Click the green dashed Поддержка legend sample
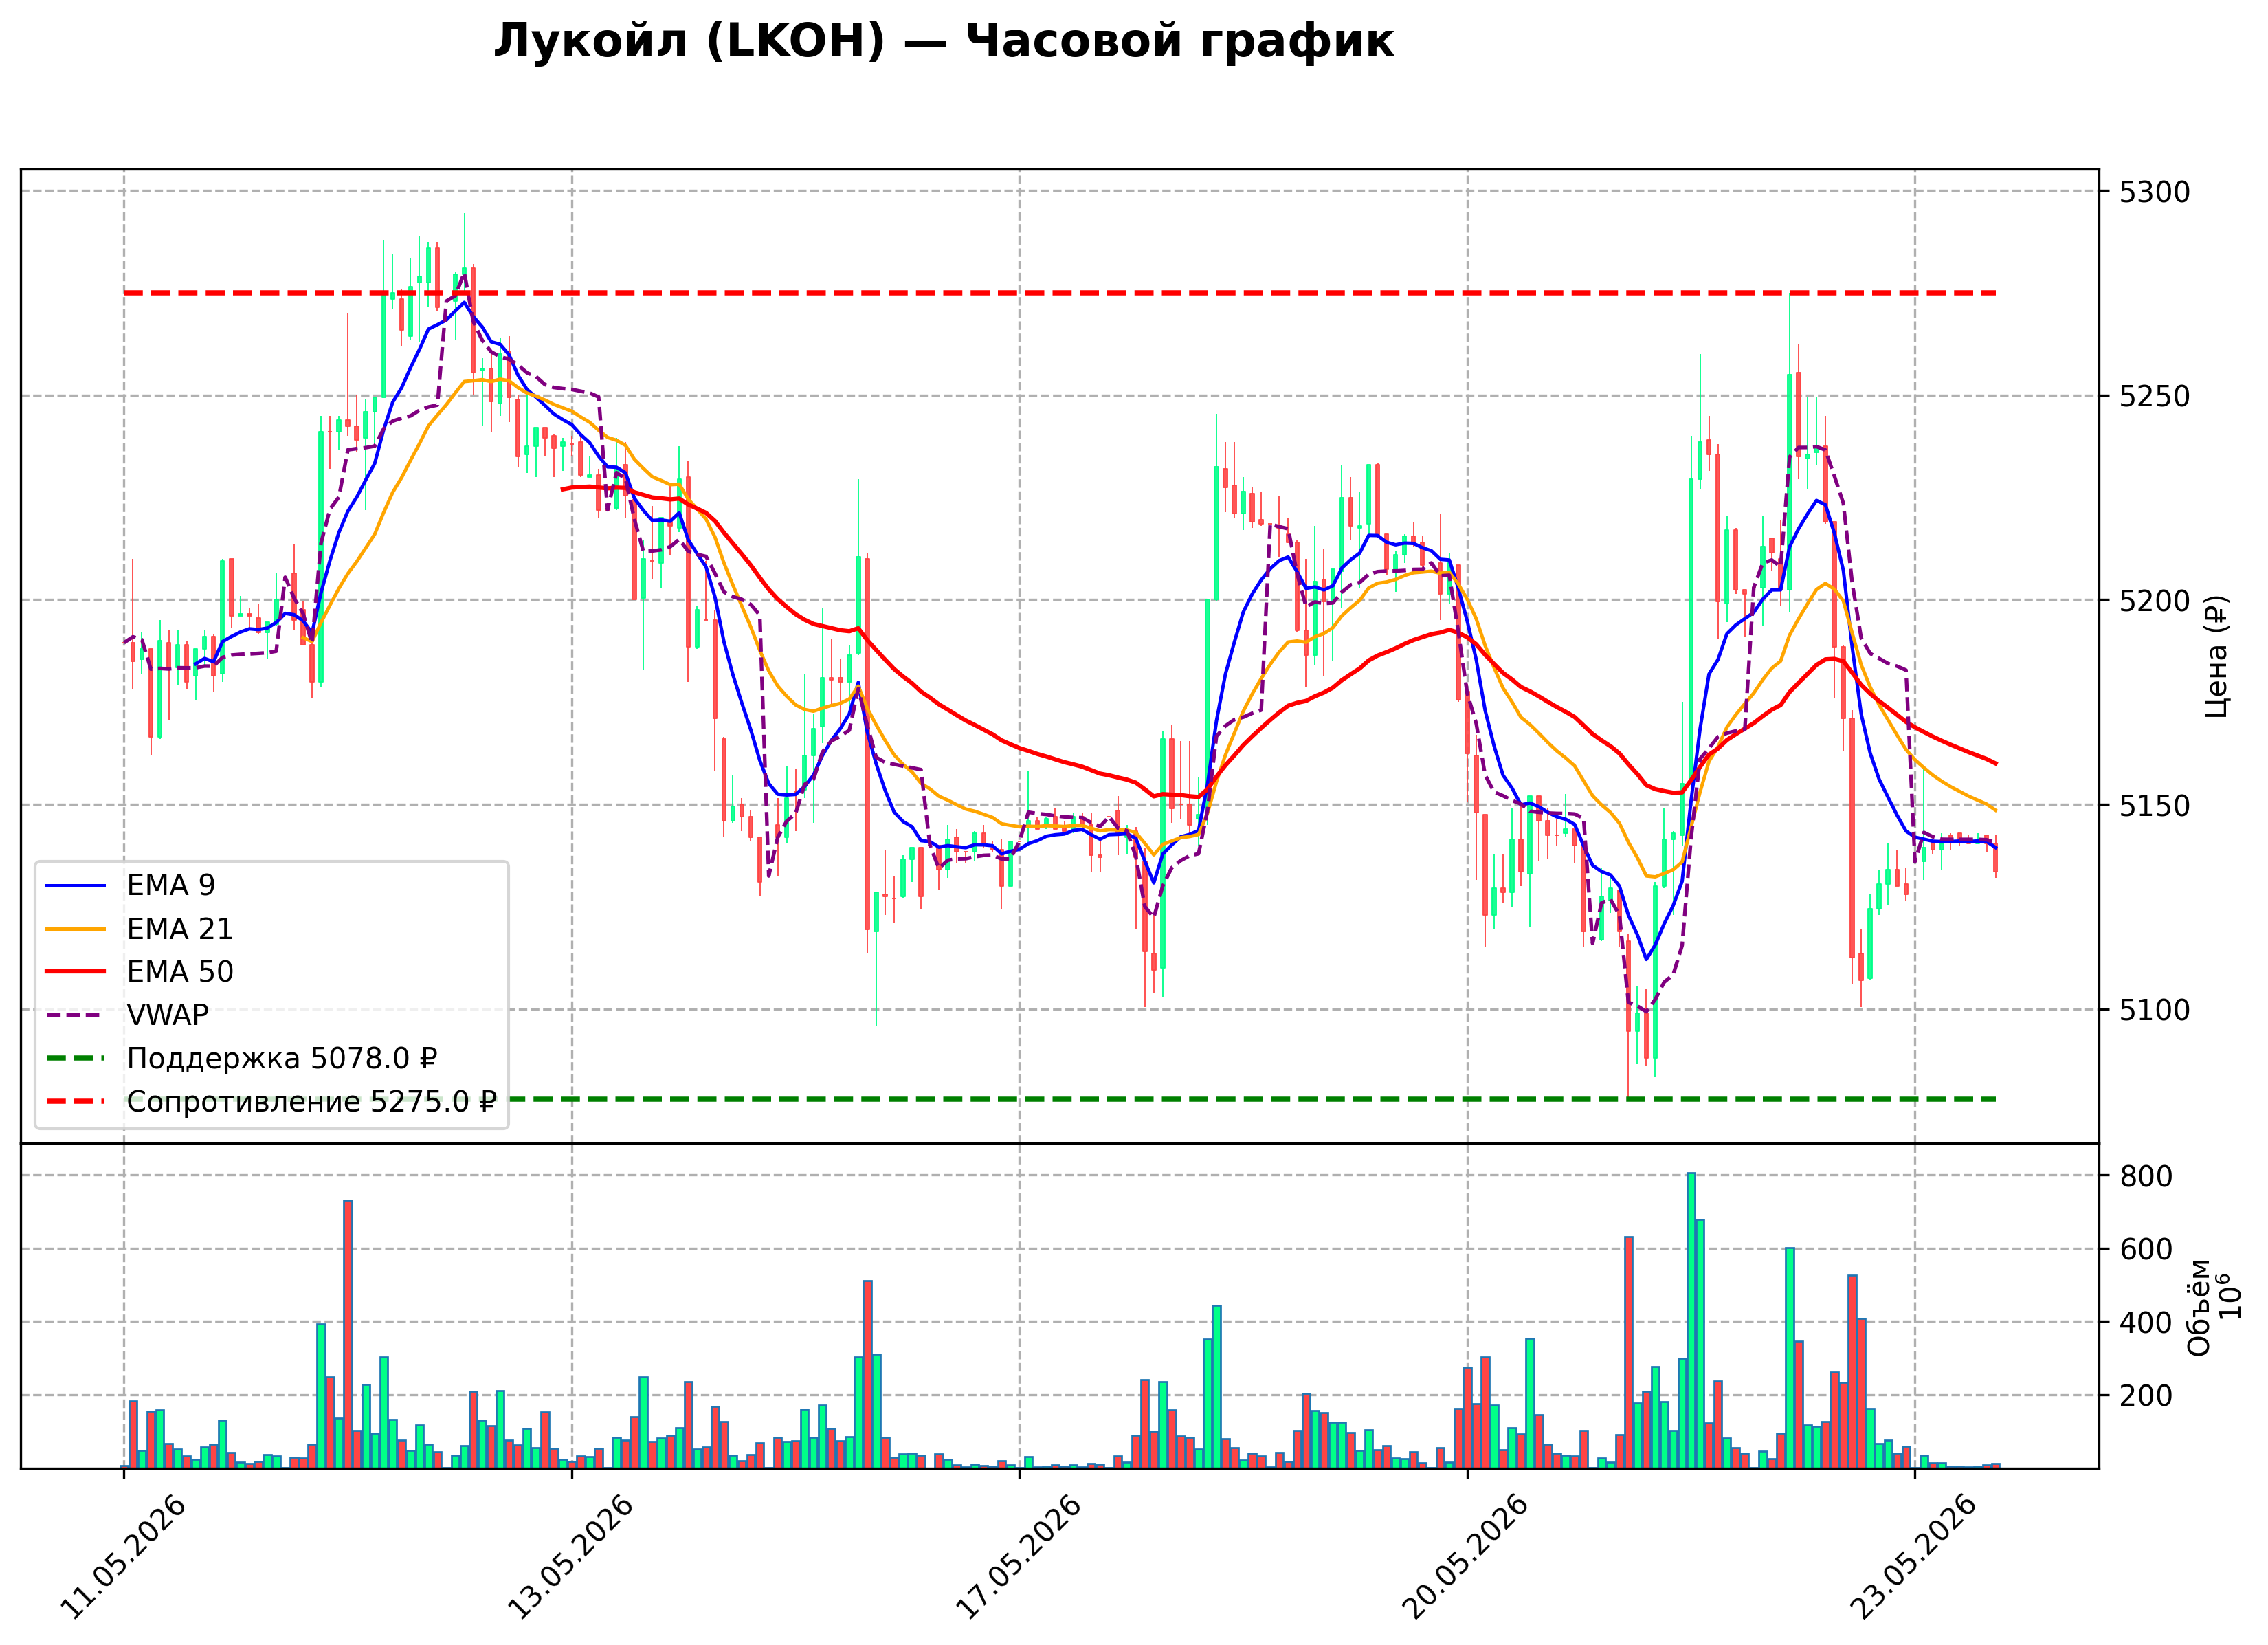The width and height of the screenshot is (2268, 1645). (76, 1058)
